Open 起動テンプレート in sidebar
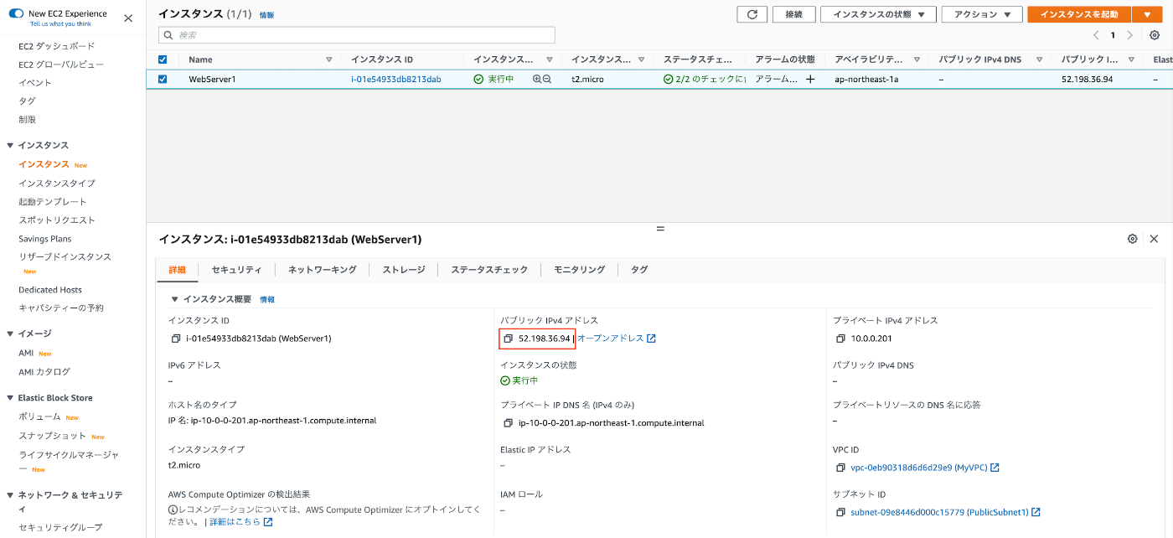Viewport: 1173px width, 538px height. pyautogui.click(x=53, y=202)
